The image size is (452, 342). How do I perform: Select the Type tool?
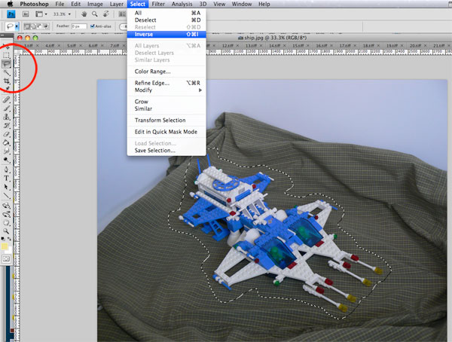click(x=7, y=178)
